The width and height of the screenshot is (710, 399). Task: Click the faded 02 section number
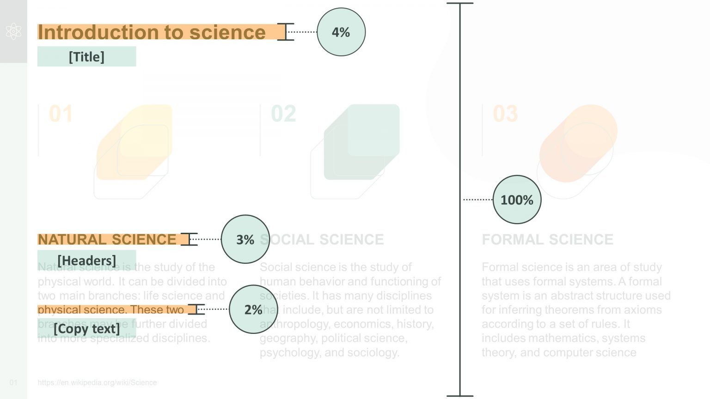pyautogui.click(x=283, y=114)
